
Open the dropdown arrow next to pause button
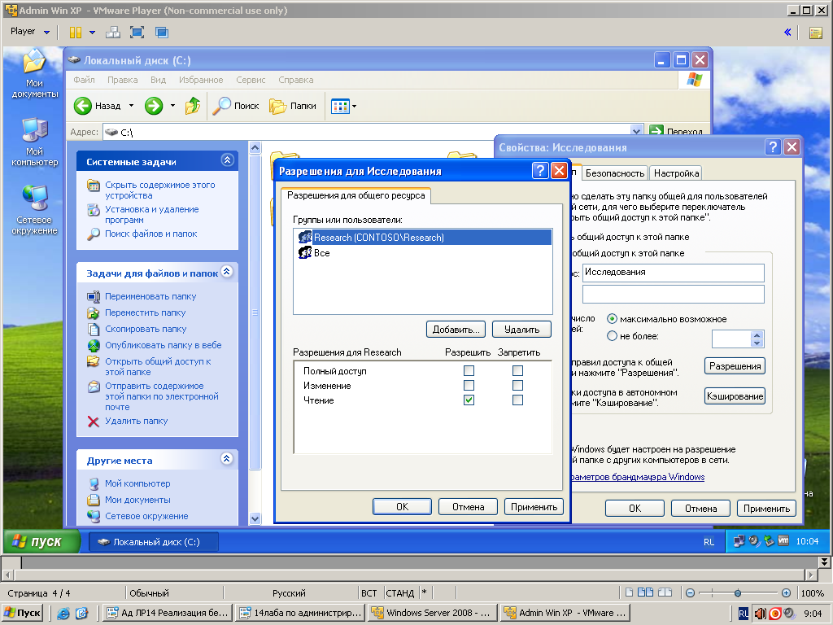point(92,33)
